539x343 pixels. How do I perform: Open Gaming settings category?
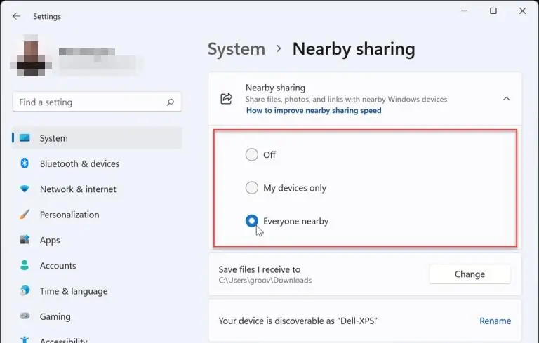[97, 316]
